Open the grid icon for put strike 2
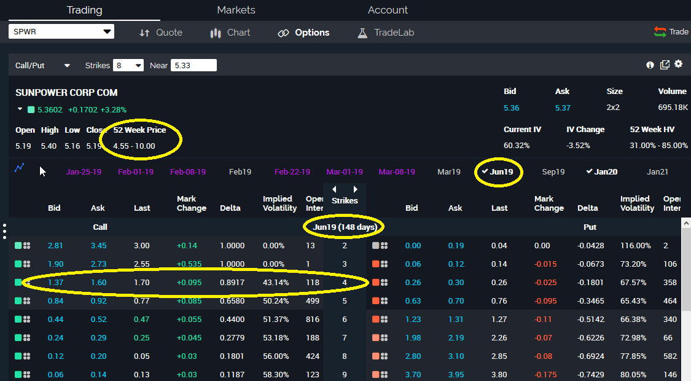 pyautogui.click(x=385, y=246)
